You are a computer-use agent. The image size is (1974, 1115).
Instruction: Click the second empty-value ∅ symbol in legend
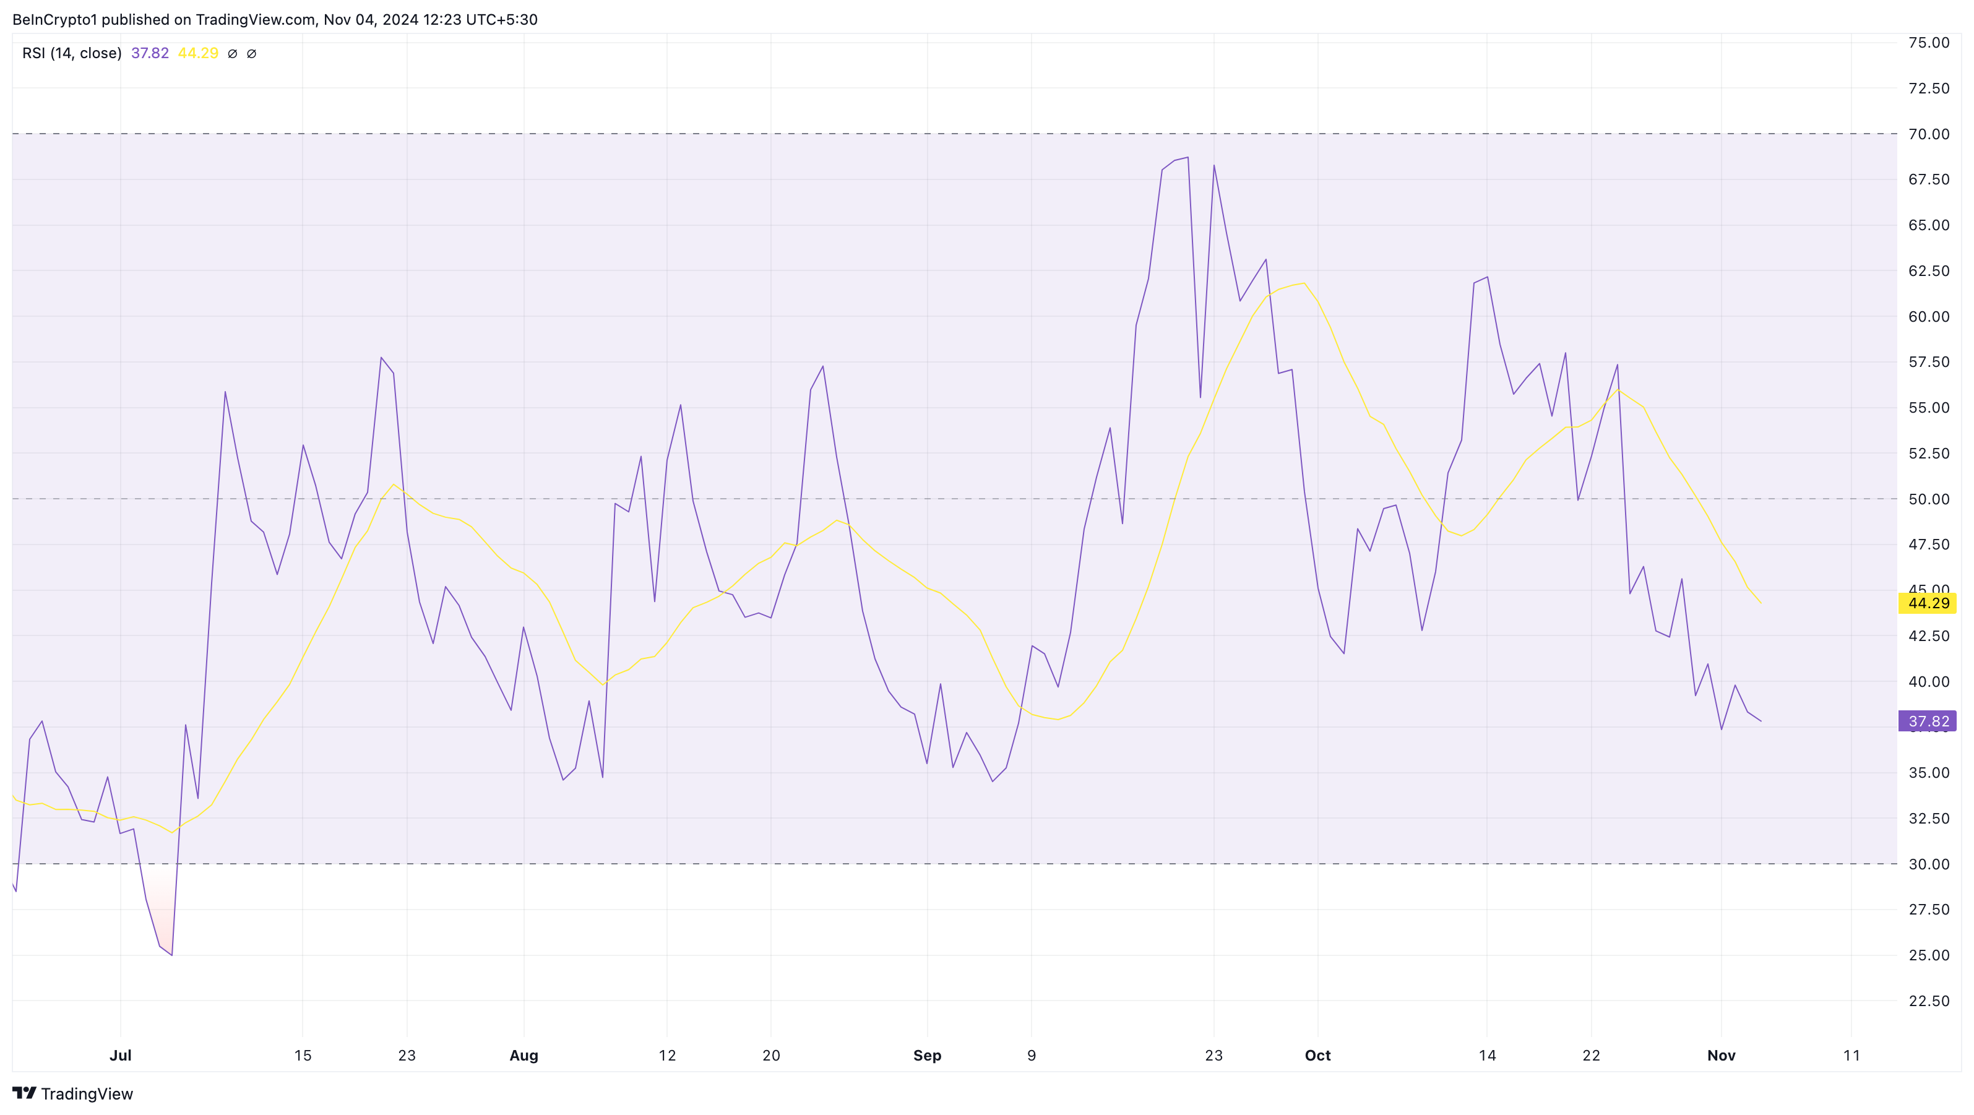[x=251, y=54]
